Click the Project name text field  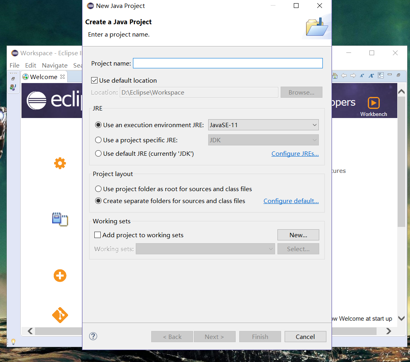(228, 63)
